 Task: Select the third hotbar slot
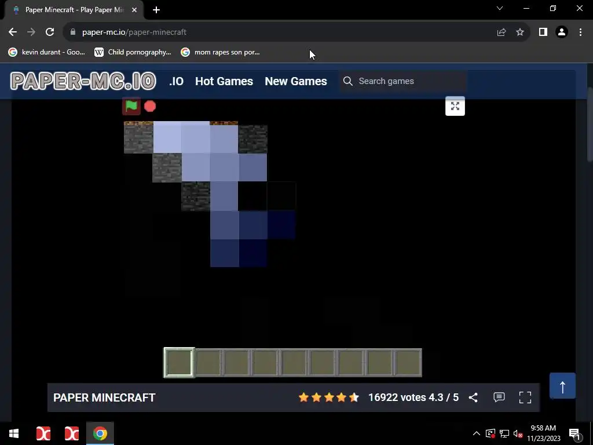pyautogui.click(x=236, y=363)
